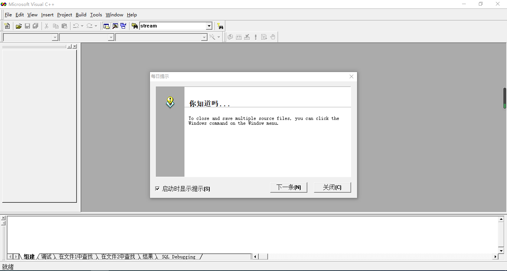The image size is (507, 271).
Task: Click the 就绪 status bar text
Action: tap(8, 267)
